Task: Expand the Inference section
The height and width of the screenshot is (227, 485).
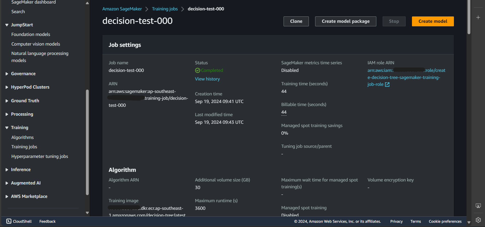Action: (x=7, y=170)
